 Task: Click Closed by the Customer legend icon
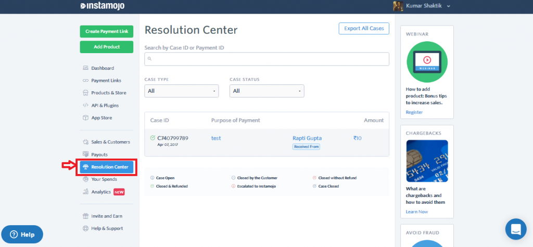click(x=233, y=178)
